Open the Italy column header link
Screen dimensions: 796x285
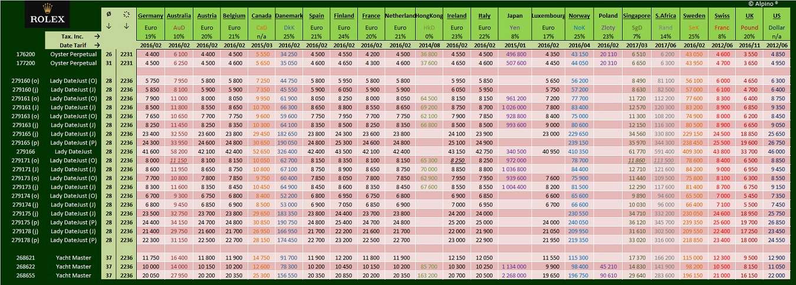click(x=484, y=16)
